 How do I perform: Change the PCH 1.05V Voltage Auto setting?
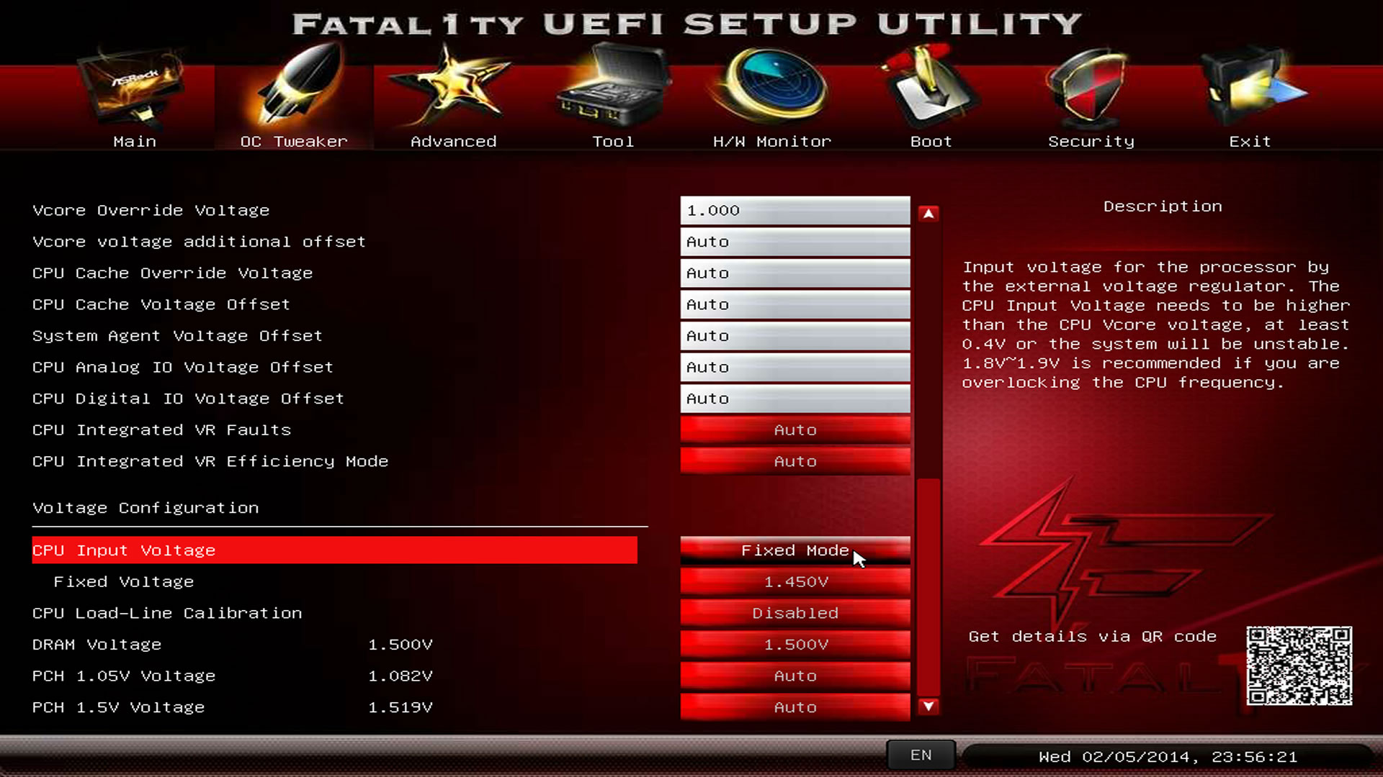795,676
